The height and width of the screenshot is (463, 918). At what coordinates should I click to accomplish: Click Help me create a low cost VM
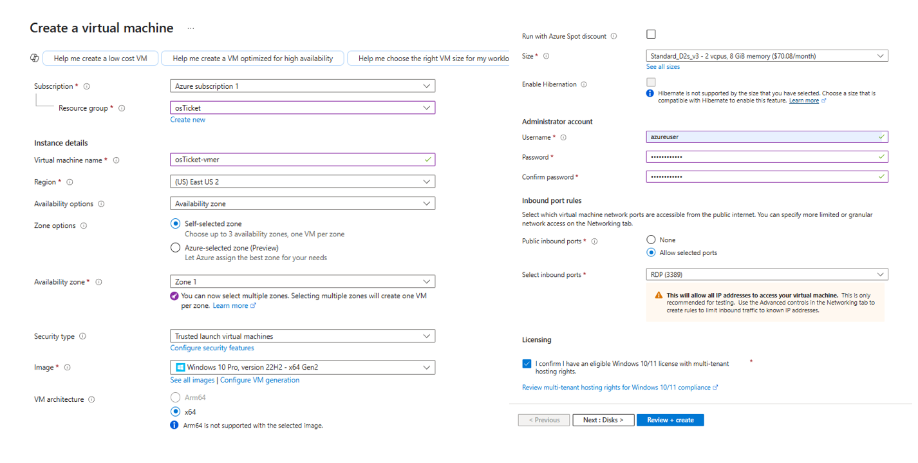[100, 59]
